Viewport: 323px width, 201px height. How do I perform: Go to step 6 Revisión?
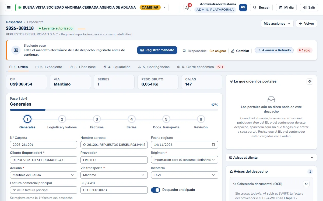(x=201, y=122)
